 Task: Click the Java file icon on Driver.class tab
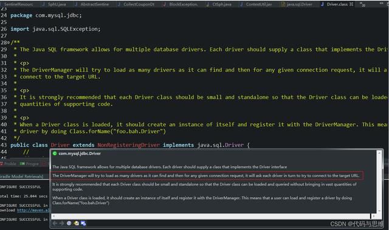(322, 4)
